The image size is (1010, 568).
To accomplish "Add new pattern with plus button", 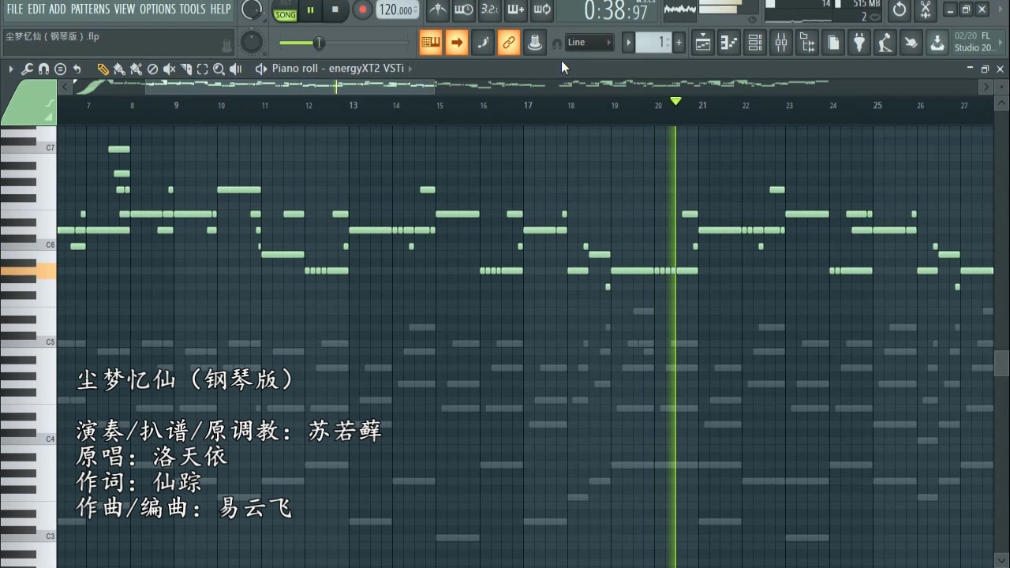I will pos(679,43).
